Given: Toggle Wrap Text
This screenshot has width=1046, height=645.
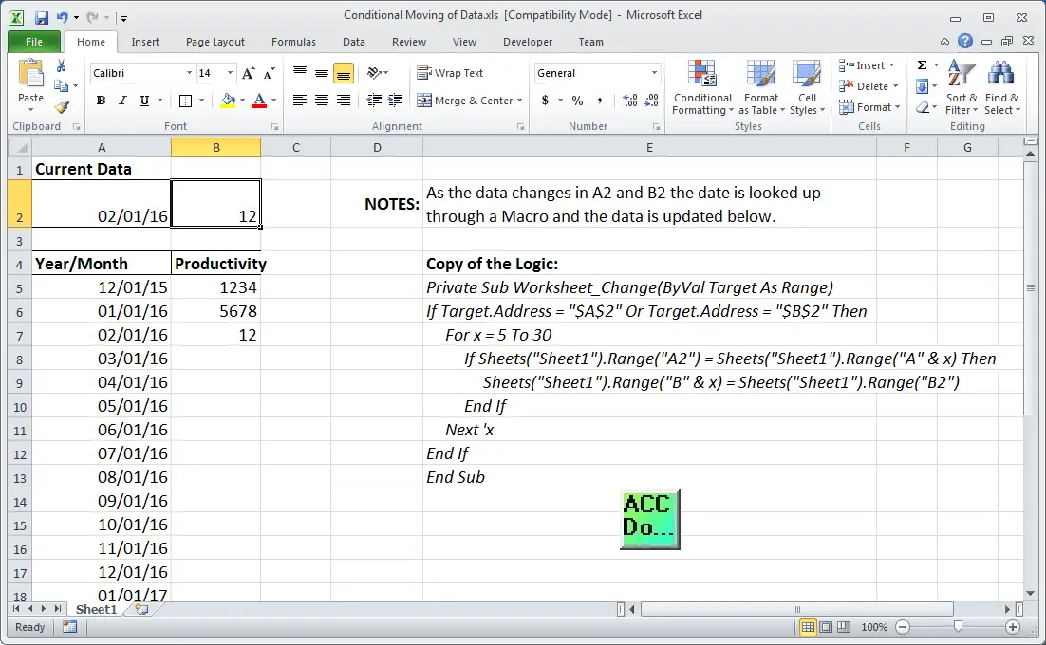Looking at the screenshot, I should 450,73.
